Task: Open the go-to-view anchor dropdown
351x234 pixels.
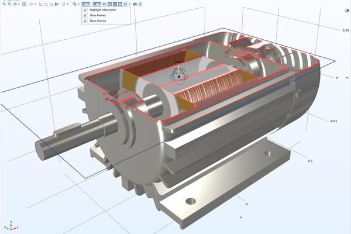Action: (35, 4)
